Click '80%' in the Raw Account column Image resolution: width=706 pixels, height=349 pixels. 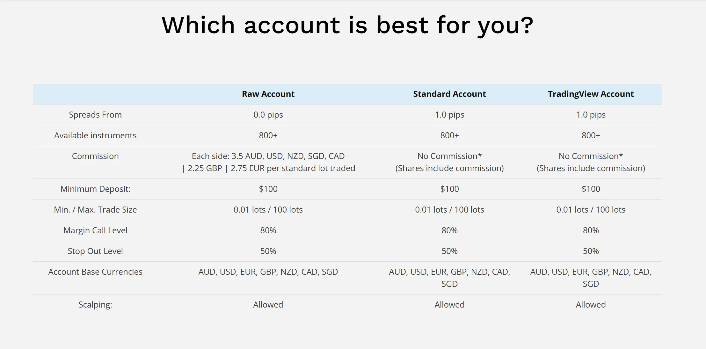coord(268,230)
